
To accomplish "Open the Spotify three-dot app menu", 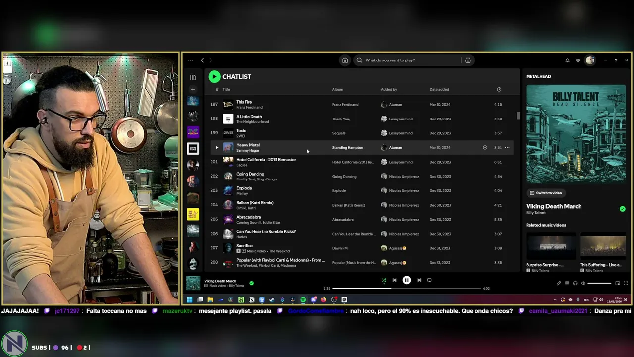I will coord(190,60).
